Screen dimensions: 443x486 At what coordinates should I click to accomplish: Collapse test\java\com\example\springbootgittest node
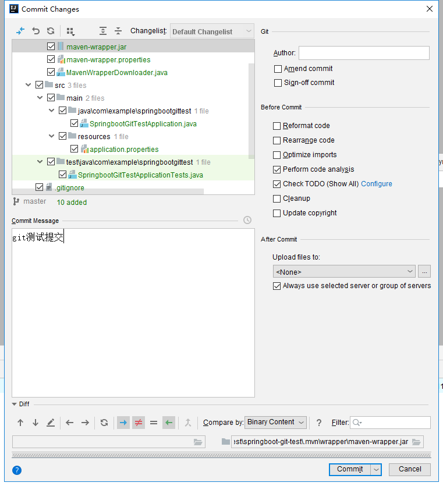(x=40, y=161)
